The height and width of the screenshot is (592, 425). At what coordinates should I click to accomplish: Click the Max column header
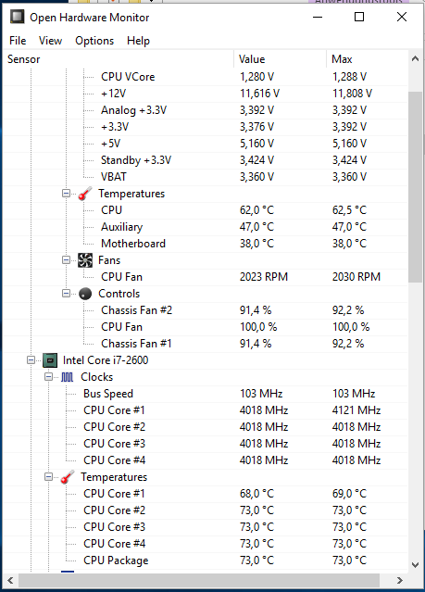coord(367,59)
